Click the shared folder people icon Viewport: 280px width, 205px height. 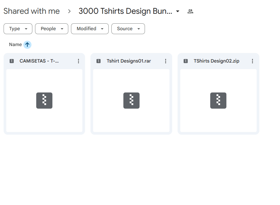pyautogui.click(x=190, y=11)
